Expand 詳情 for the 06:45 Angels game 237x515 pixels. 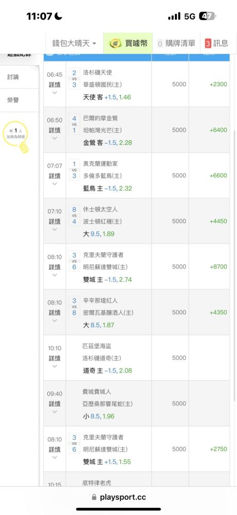[54, 85]
